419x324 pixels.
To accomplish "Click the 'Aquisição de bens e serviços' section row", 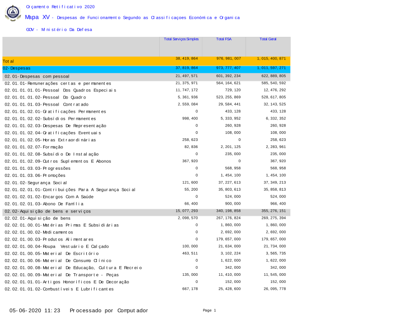I will [48, 211].
